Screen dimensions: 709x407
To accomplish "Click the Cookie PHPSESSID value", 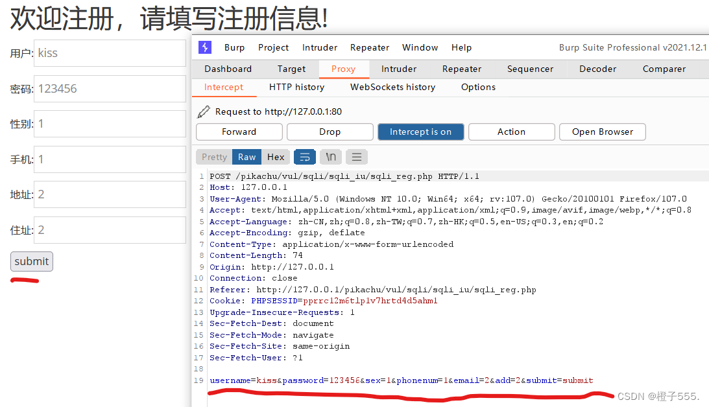I will point(370,301).
